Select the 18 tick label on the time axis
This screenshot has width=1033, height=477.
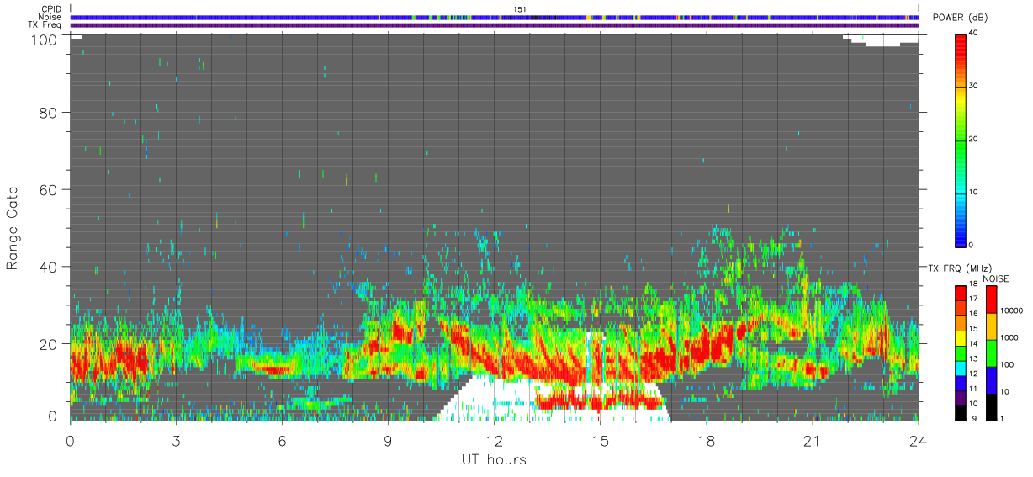pos(707,441)
